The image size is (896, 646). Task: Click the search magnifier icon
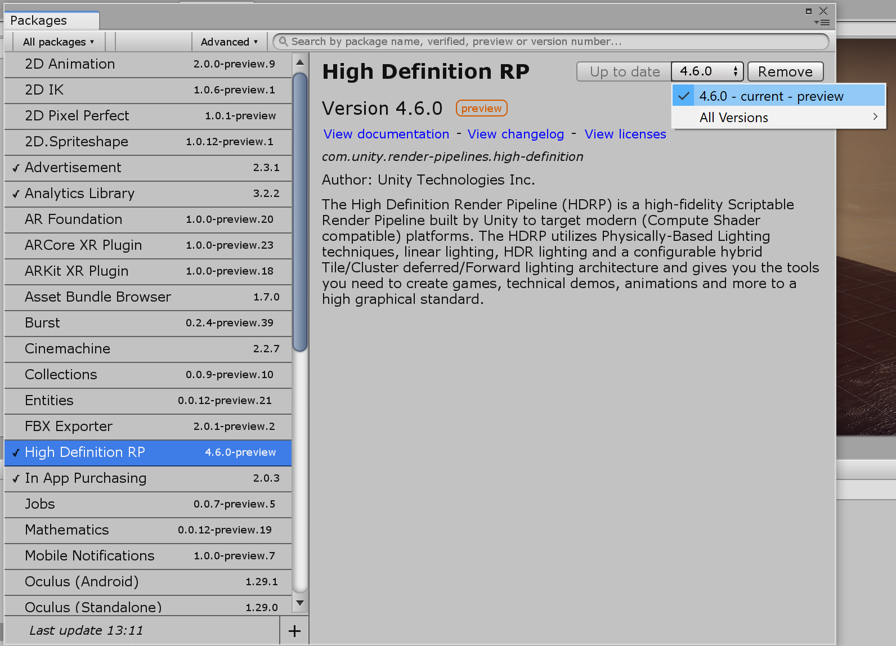(284, 41)
